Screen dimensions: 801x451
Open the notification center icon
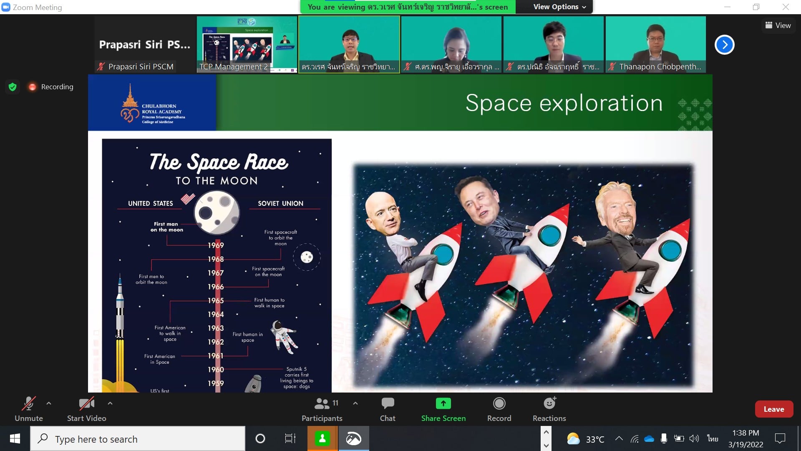[x=780, y=438]
